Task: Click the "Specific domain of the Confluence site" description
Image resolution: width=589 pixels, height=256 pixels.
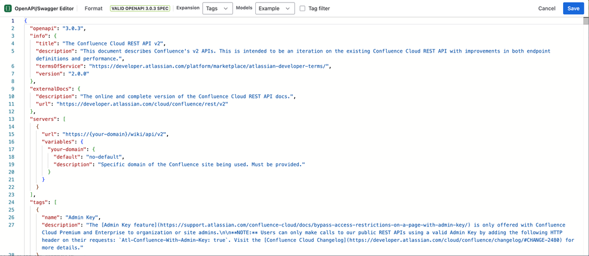Action: 202,165
